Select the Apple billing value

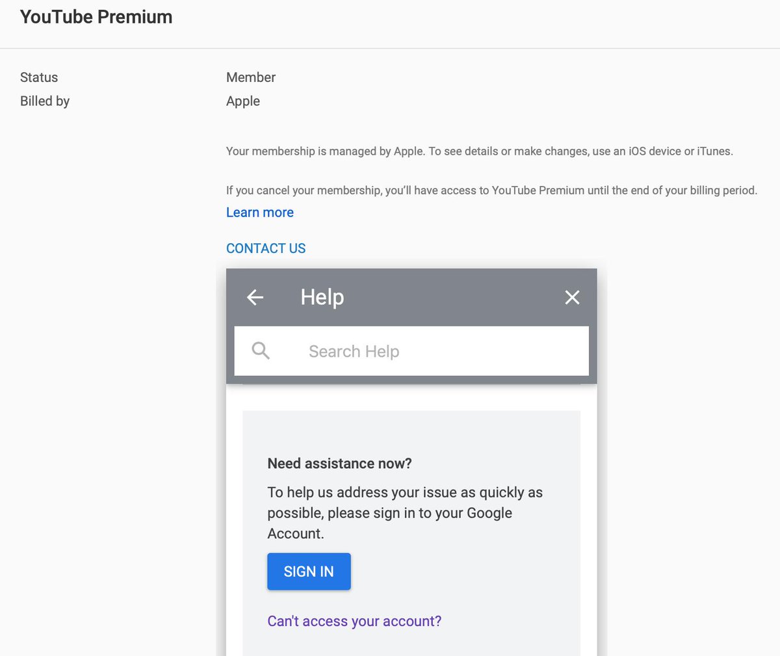pyautogui.click(x=243, y=101)
